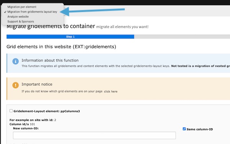Uncheck the 'Same column-ID' checkbox
This screenshot has width=230, height=144.
[x=184, y=129]
